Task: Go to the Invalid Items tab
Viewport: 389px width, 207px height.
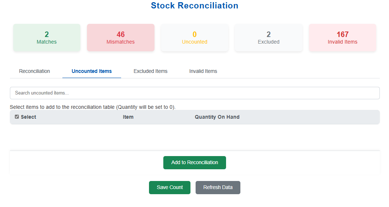Action: click(x=203, y=71)
